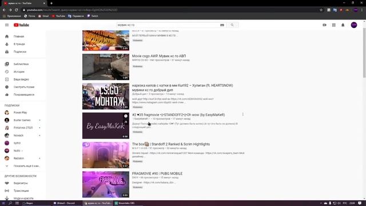The height and width of the screenshot is (206, 366).
Task: Open Windows Start button
Action: [3, 203]
